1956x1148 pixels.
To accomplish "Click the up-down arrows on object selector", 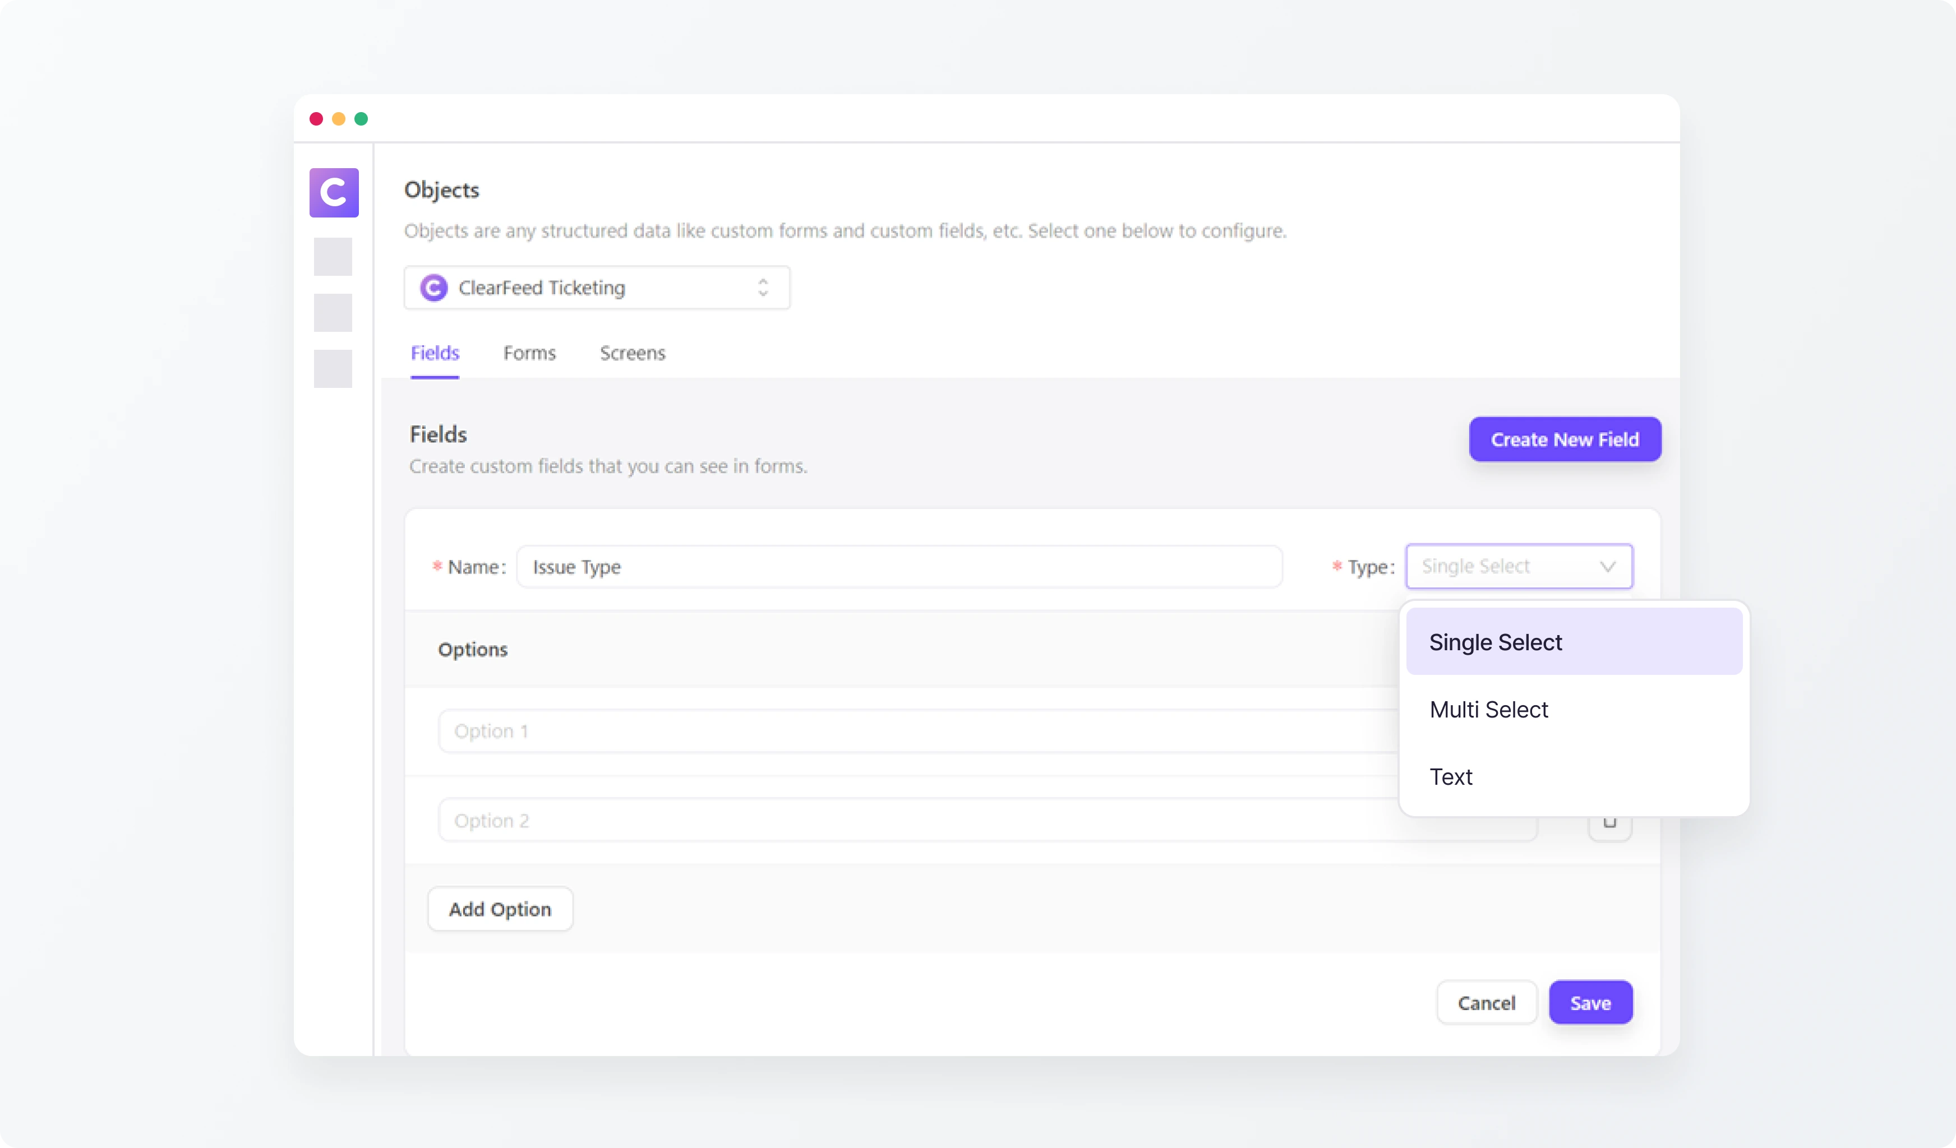I will pos(763,288).
